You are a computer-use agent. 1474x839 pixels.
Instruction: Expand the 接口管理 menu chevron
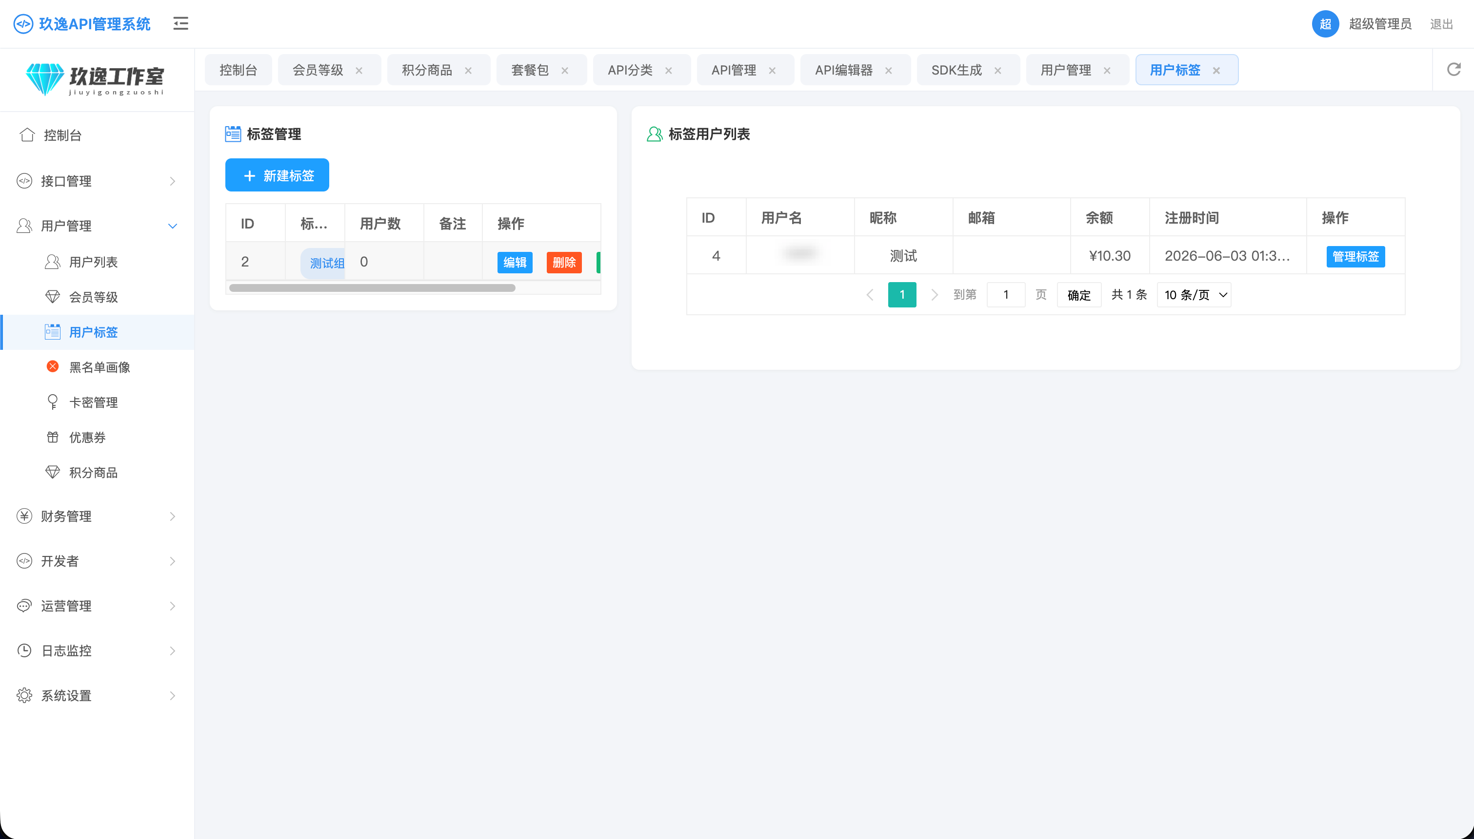click(173, 181)
